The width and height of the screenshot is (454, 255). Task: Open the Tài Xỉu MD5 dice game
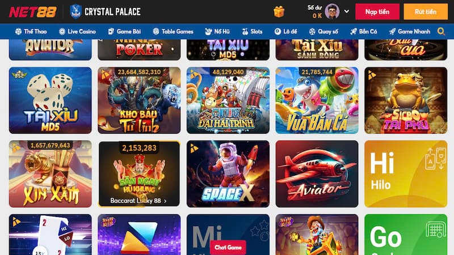pos(51,100)
